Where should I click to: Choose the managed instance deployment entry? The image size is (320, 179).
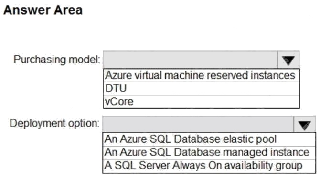(x=209, y=153)
